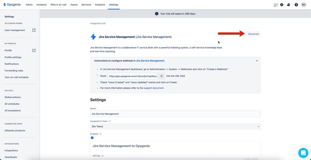Viewport: 311px width, 160px height.
Task: Open the Who is on-call tab
Action: [59, 5]
